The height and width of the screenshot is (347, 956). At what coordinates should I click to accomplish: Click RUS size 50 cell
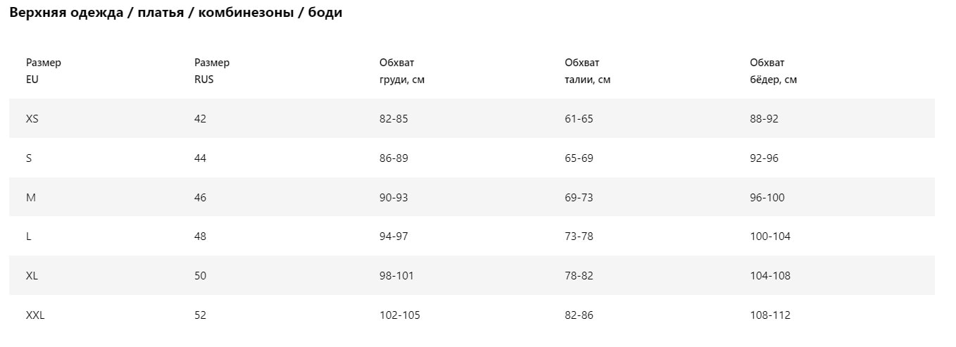click(201, 276)
